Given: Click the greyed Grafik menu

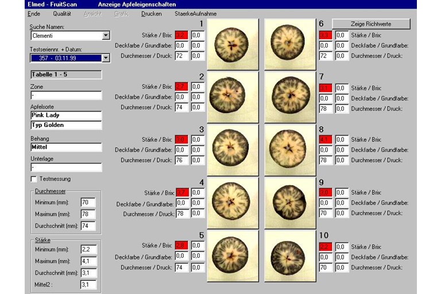Looking at the screenshot, I should tap(121, 14).
